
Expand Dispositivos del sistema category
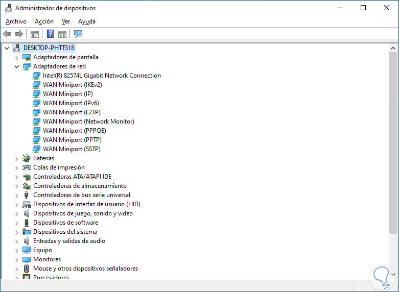(x=16, y=232)
